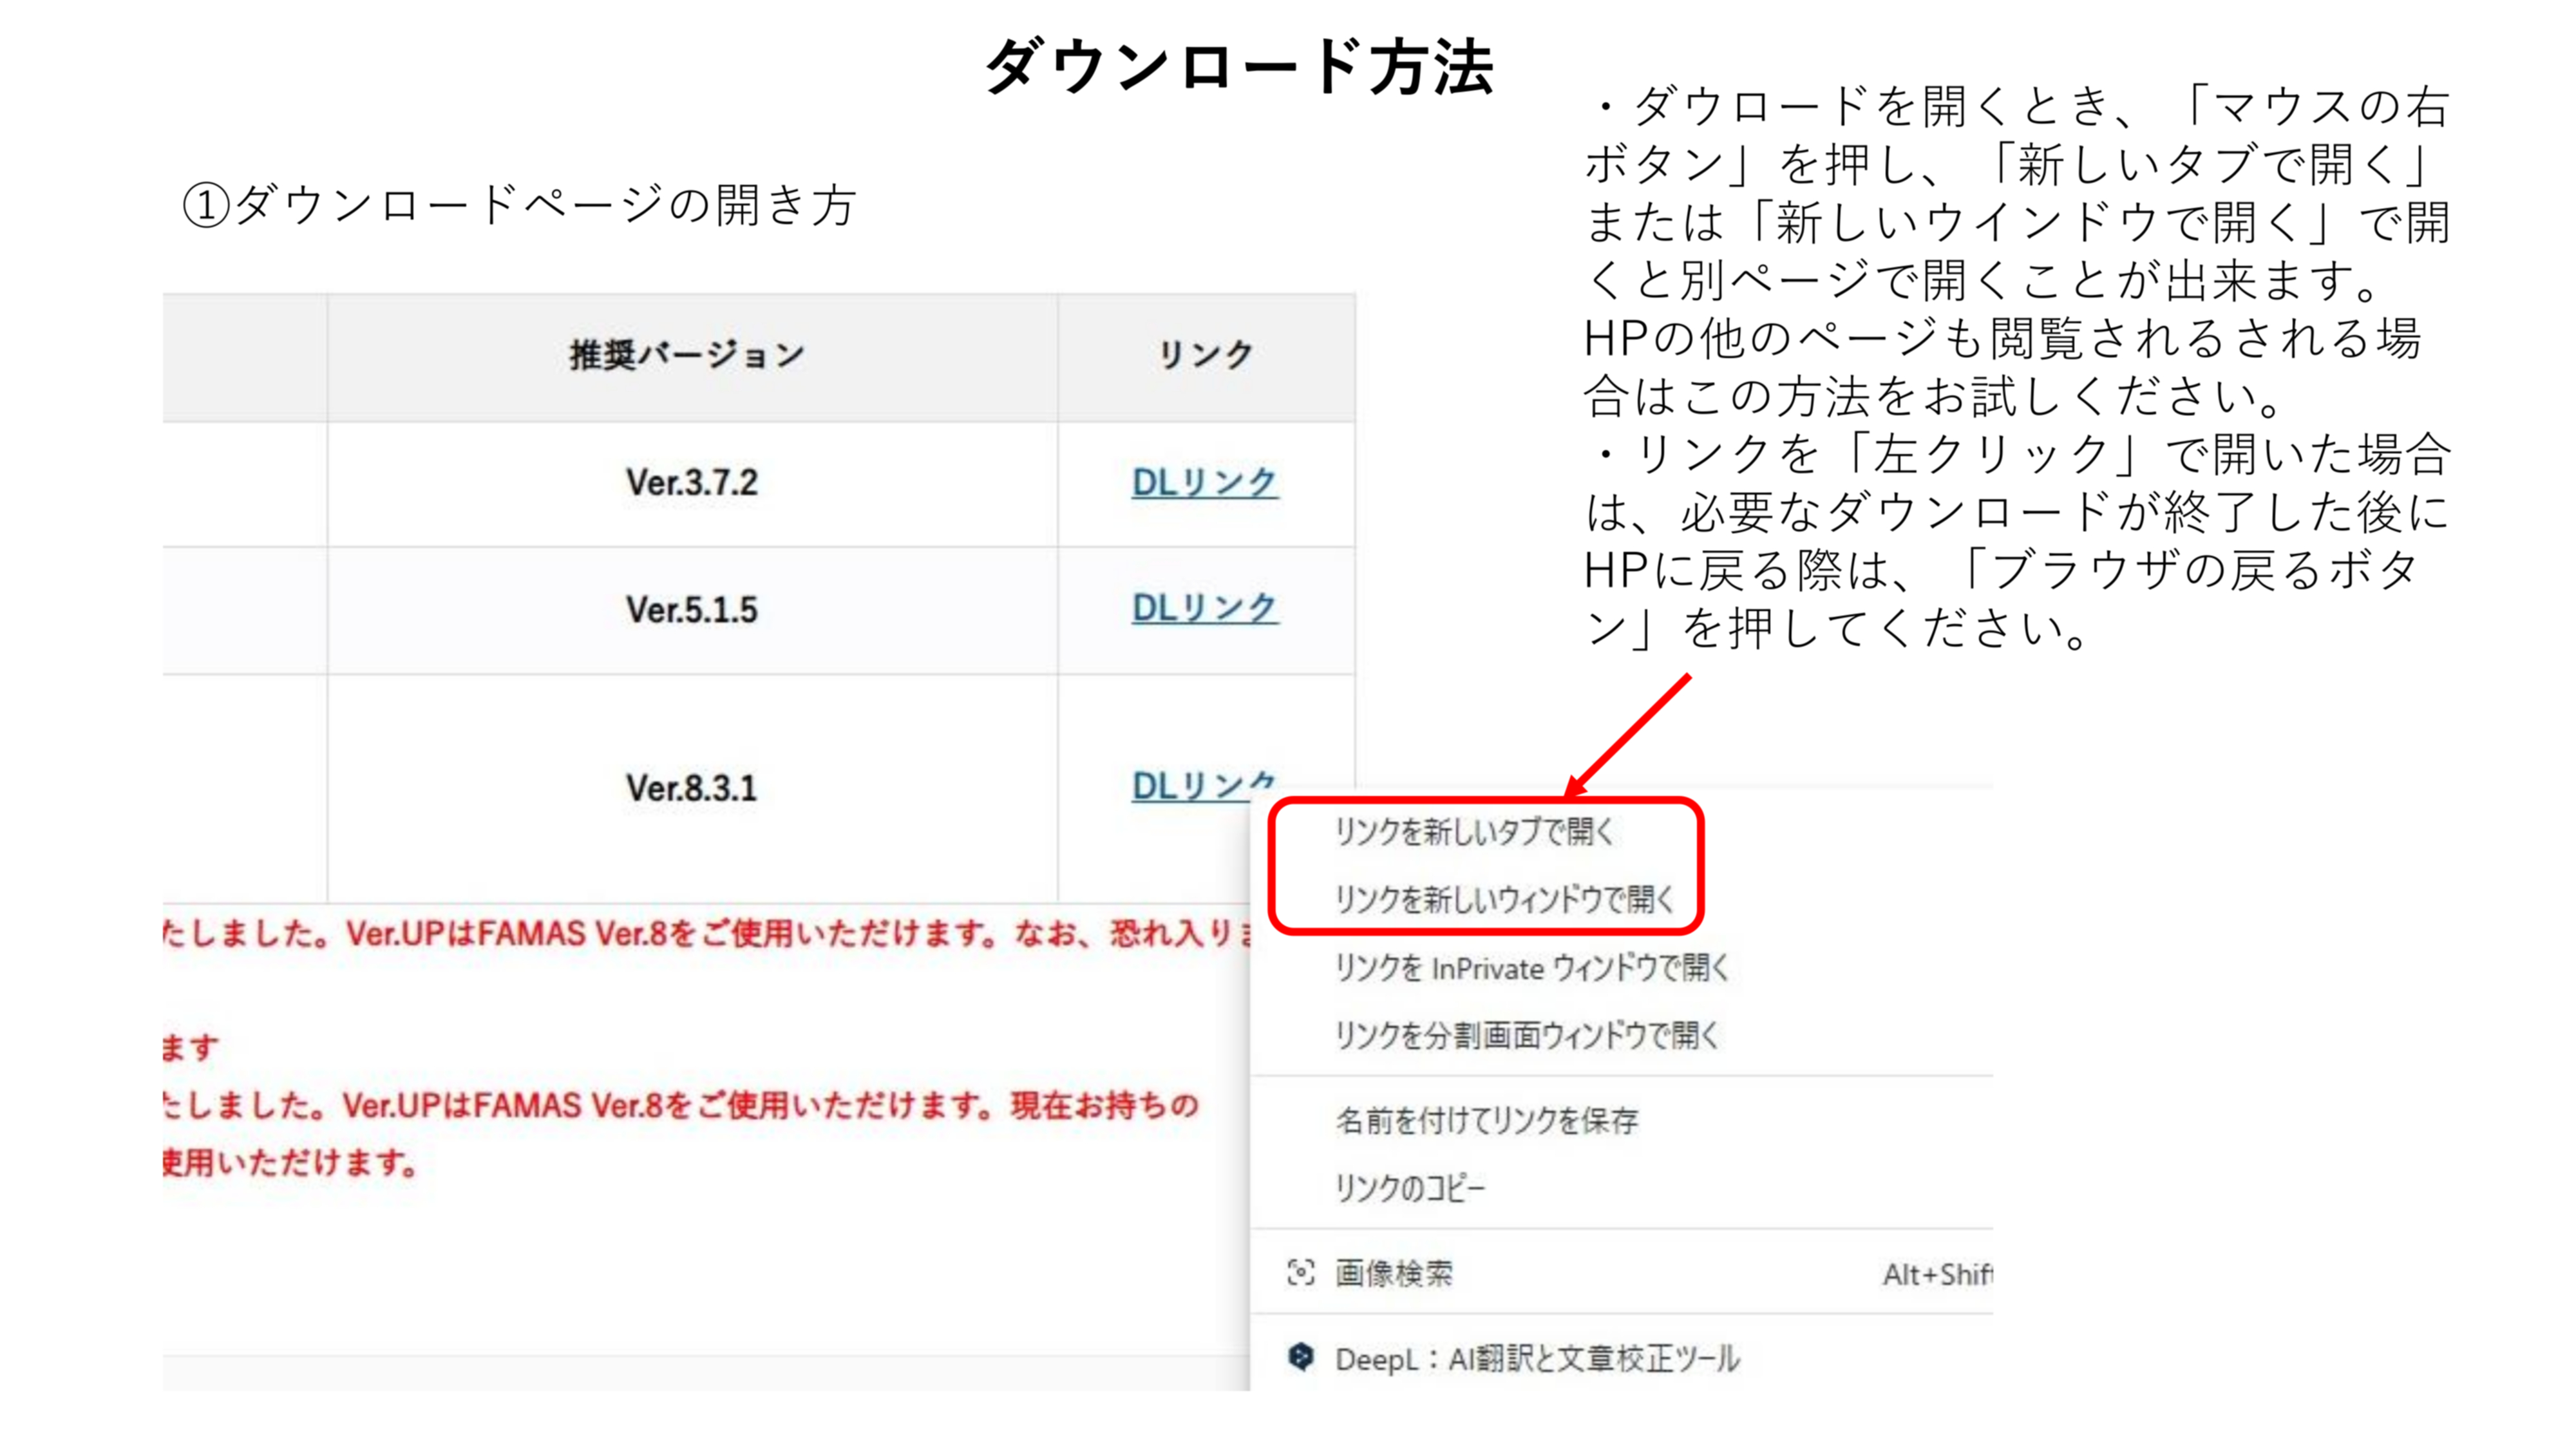Open the link in a split screen window

[x=1527, y=1035]
